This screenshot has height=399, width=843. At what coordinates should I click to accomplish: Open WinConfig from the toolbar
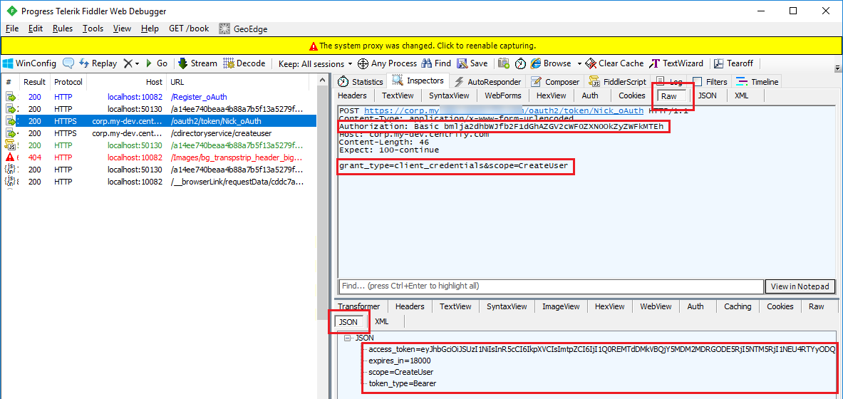click(29, 63)
